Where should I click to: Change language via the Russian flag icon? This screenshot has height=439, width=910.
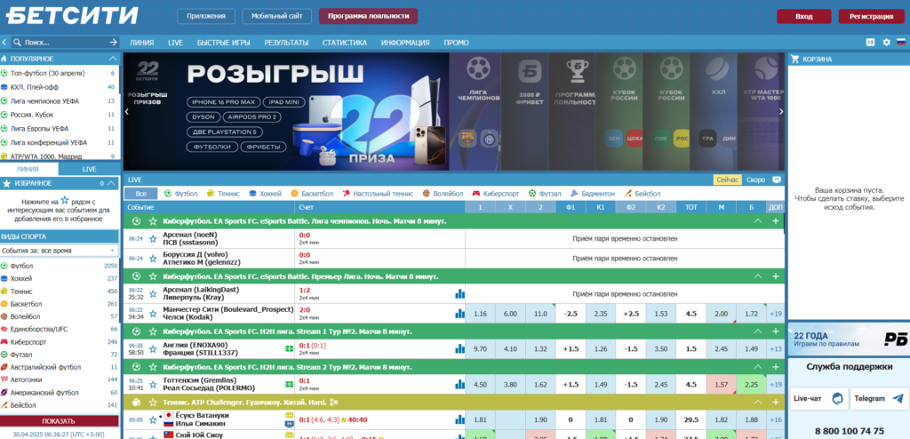901,43
